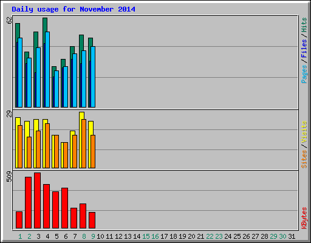311x243 pixels.
Task: Click the cyan pages bar for day 4
Action: 47,69
